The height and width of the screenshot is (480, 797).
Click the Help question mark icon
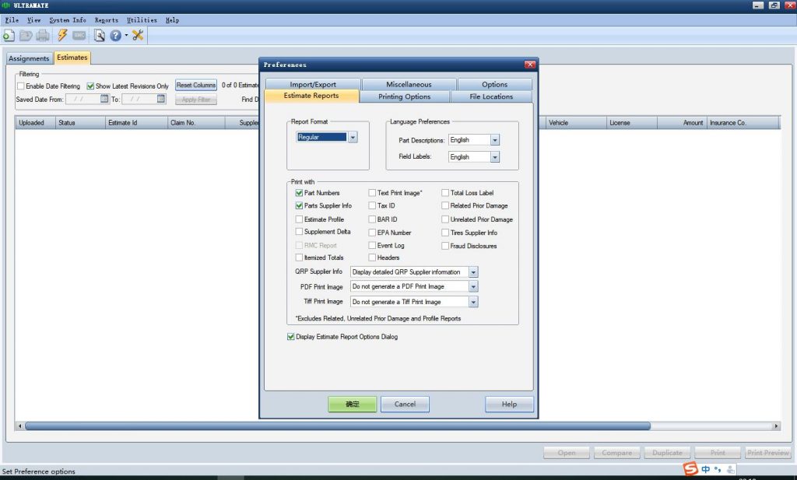(114, 35)
